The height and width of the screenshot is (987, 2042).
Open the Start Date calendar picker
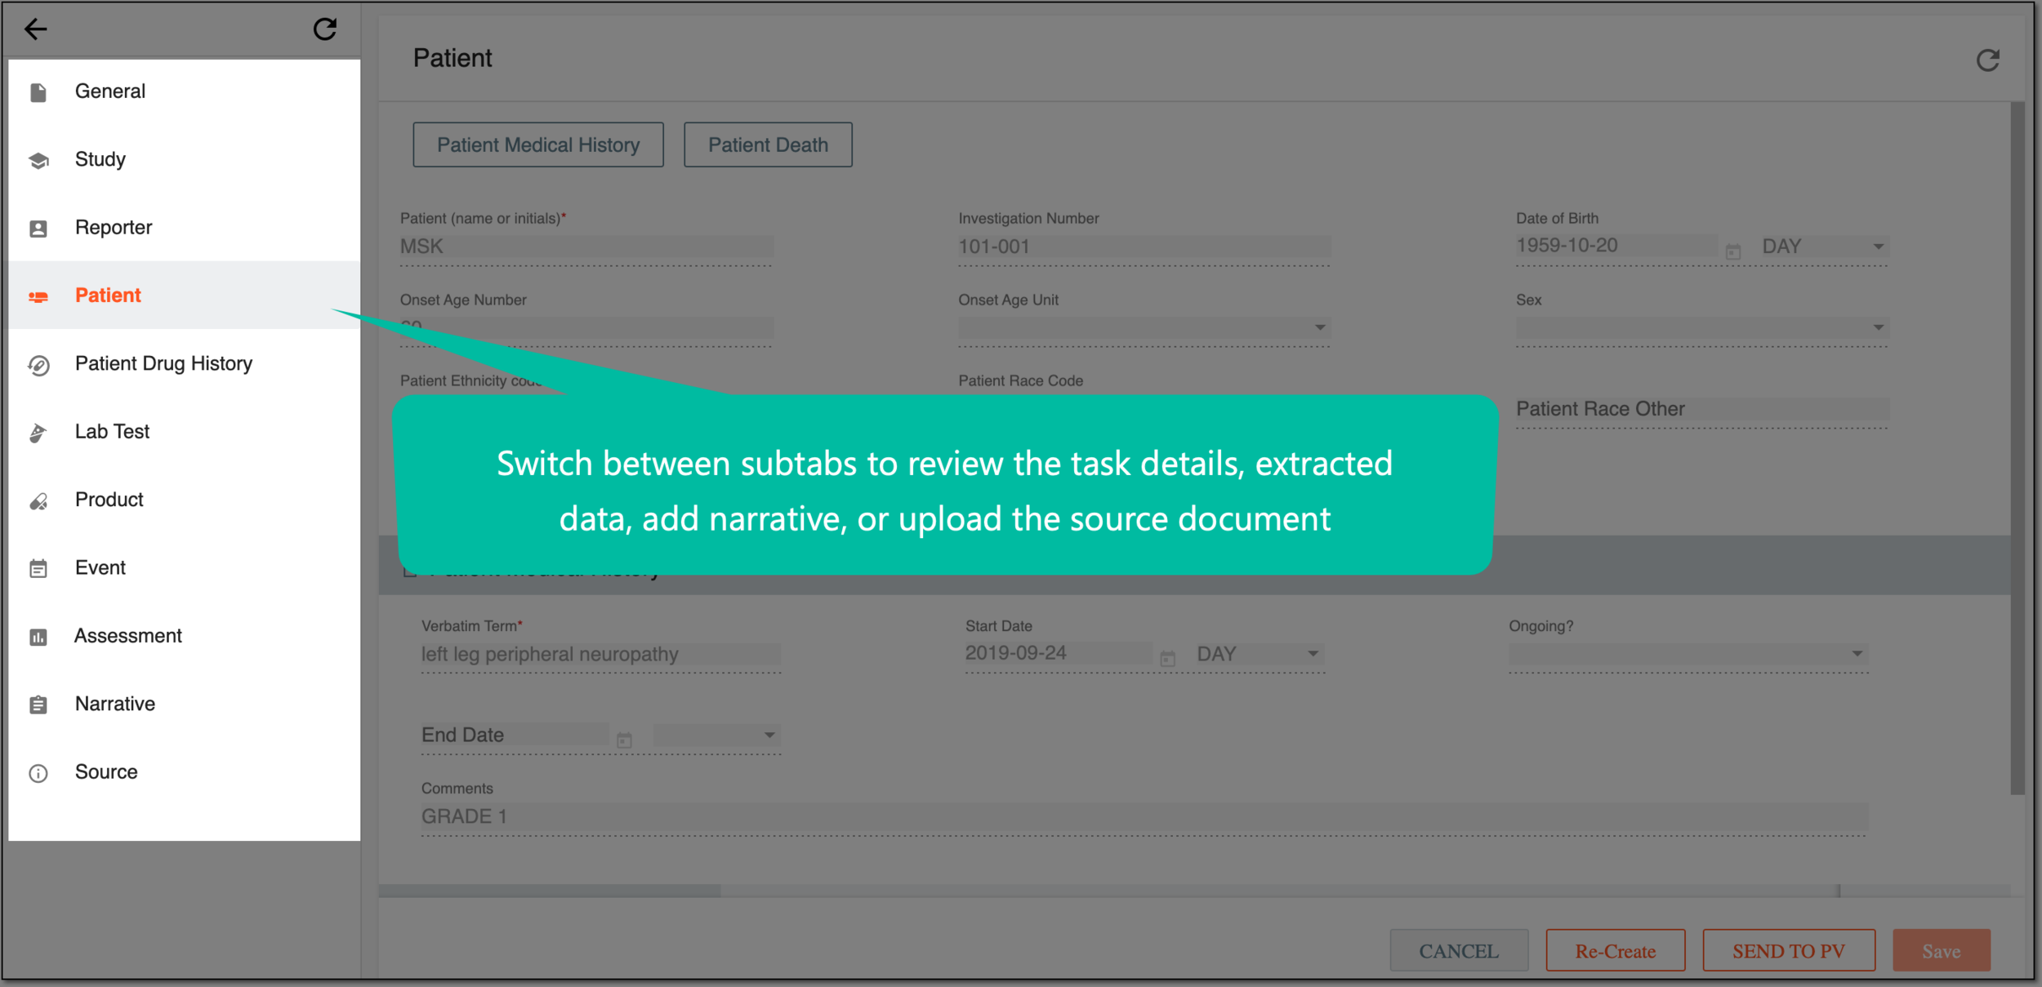(1167, 659)
